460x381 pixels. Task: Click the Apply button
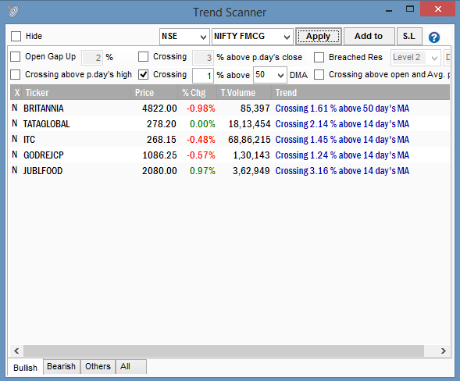click(x=319, y=37)
